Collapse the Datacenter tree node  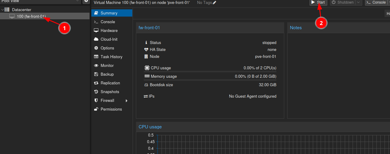point(2,10)
